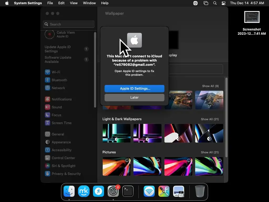Show All (9) wallpapers in top row
Viewport: 269px width, 202px height.
pyautogui.click(x=210, y=86)
